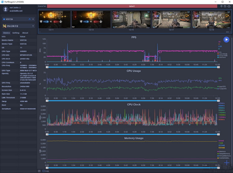Click the Value column header
The image size is (233, 173).
[23, 37]
